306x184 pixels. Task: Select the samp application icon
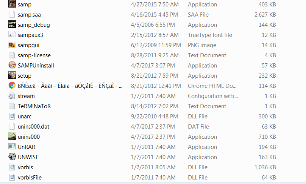(x=12, y=4)
